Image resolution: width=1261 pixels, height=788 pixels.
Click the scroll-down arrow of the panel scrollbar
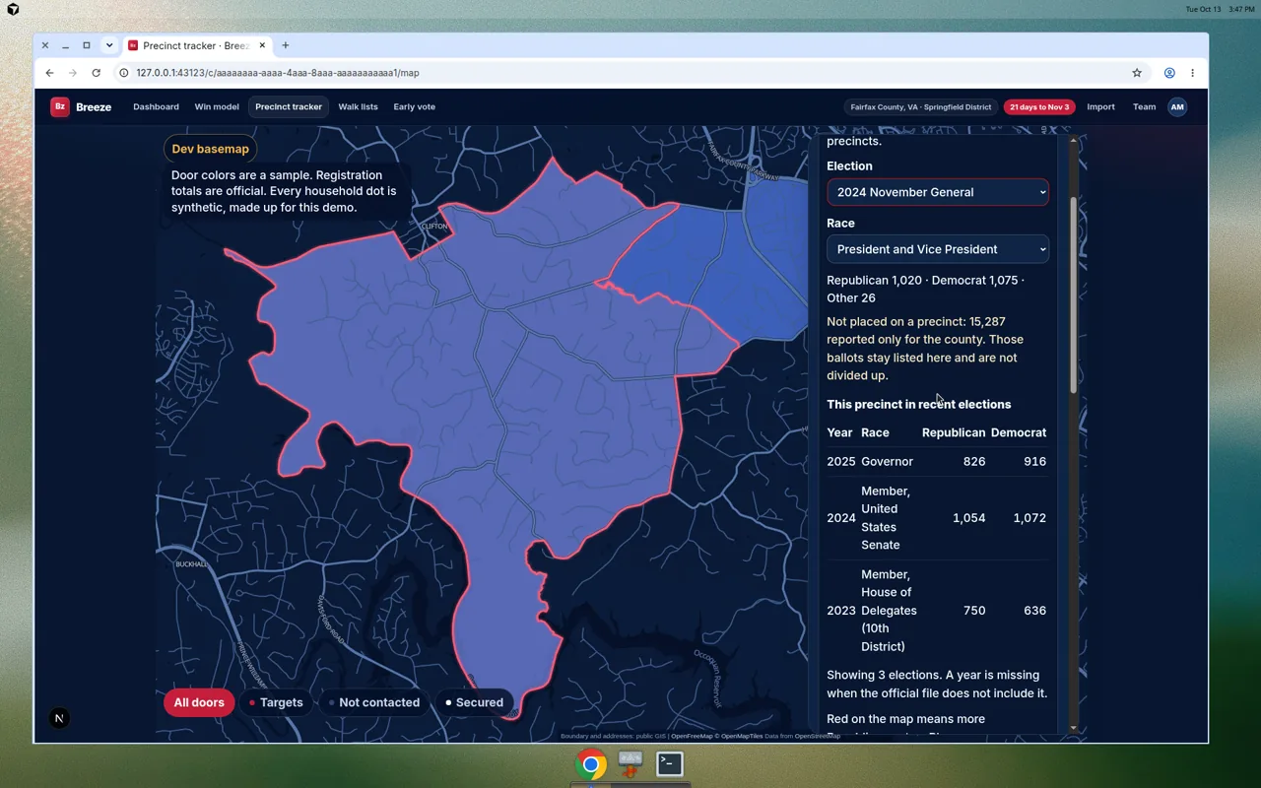tap(1073, 728)
